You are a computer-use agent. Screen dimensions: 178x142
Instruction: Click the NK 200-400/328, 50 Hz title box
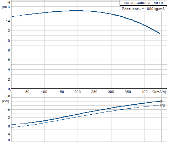click(x=143, y=3)
